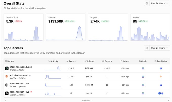Open the Overall Stats Past 24 Hours dropdown
Viewport: 172px width, 102px height.
point(157,3)
